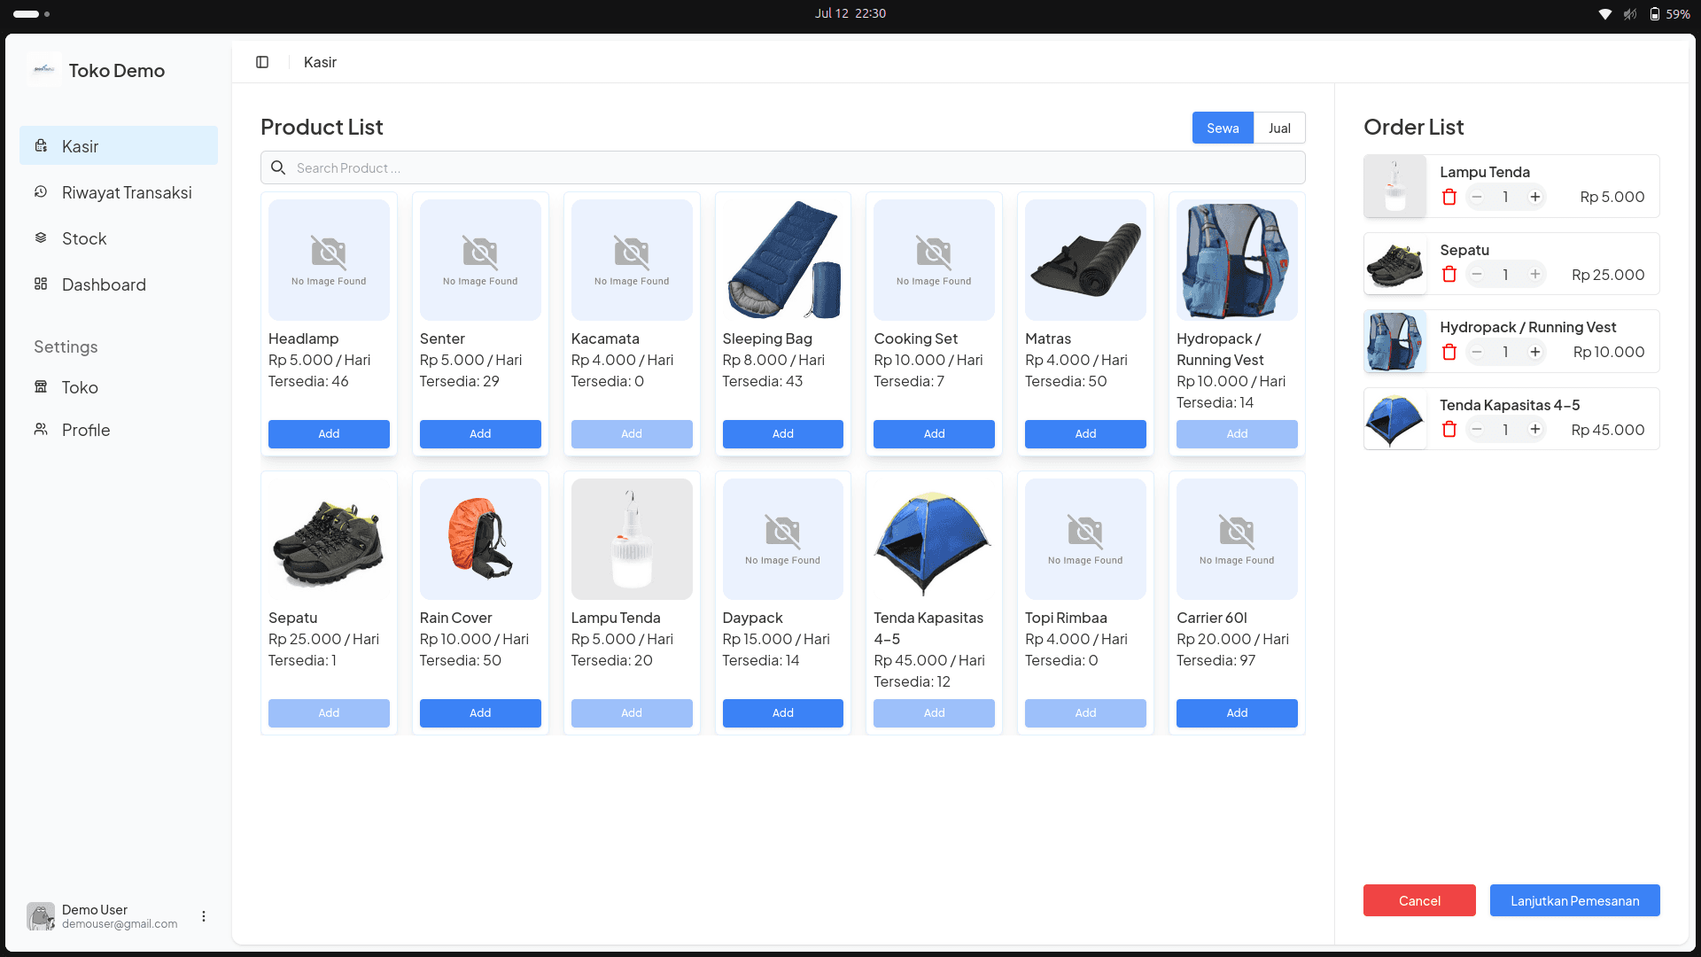Select the Stock menu in sidebar

84,238
